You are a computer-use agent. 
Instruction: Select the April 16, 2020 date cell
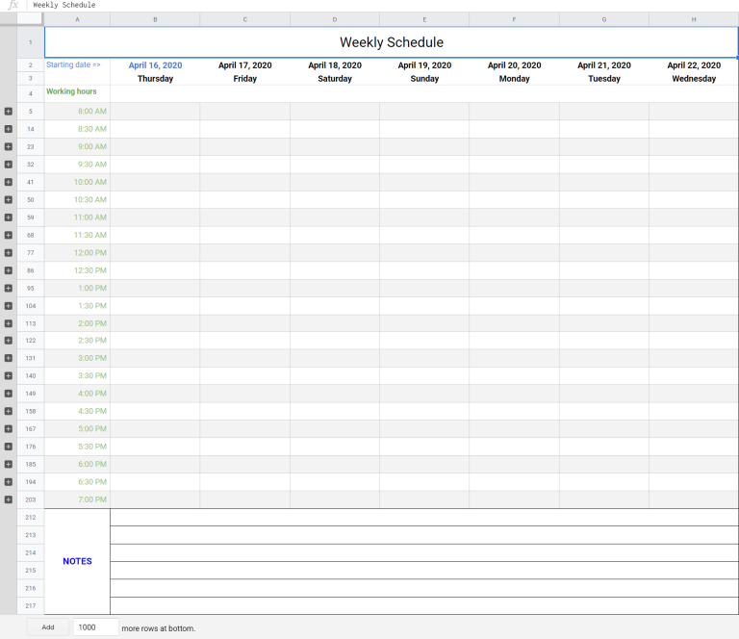click(155, 65)
